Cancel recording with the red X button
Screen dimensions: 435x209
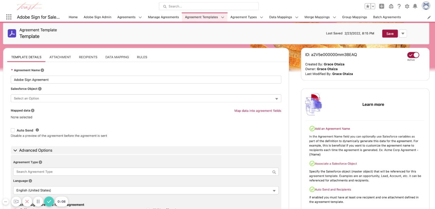[27, 202]
